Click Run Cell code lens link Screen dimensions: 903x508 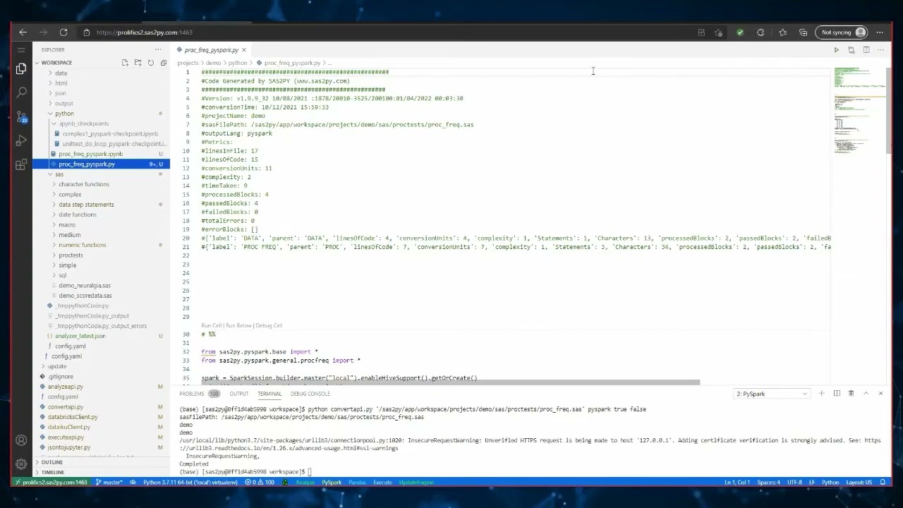[211, 326]
